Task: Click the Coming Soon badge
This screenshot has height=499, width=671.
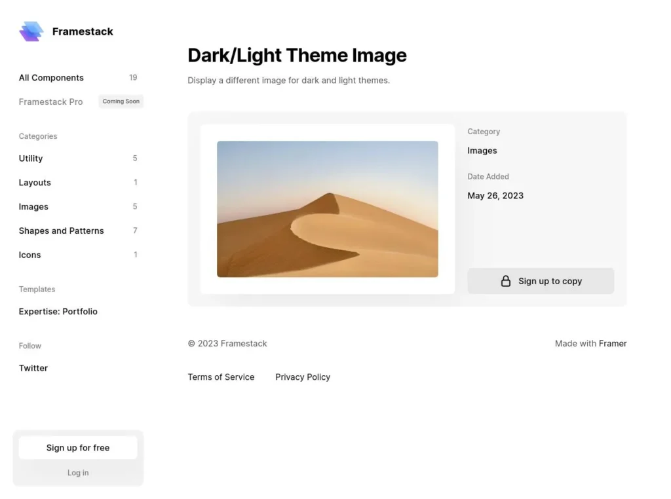Action: [121, 102]
